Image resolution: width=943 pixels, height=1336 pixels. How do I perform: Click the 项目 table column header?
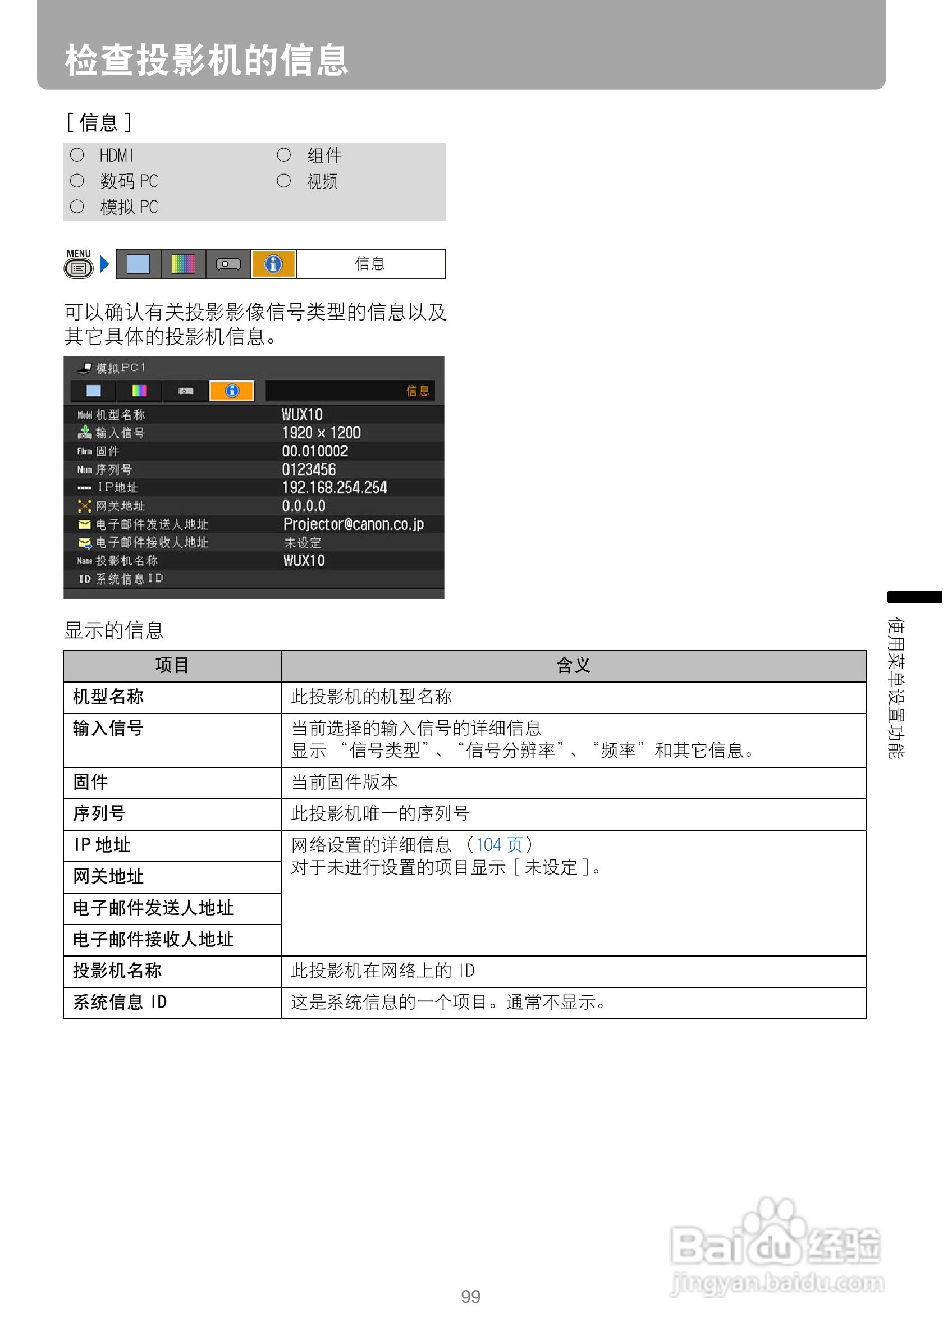173,666
